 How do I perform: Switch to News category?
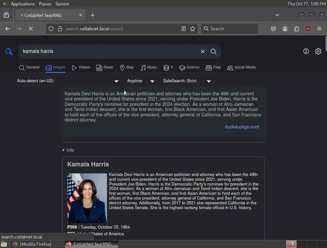104,68
